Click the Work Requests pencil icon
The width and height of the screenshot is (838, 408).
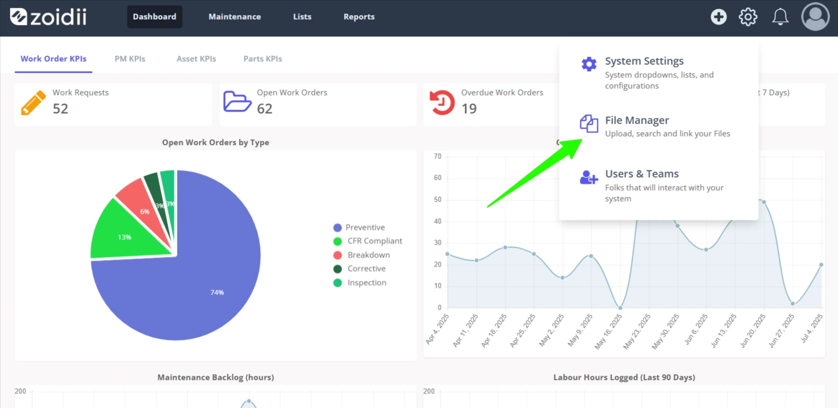point(33,103)
